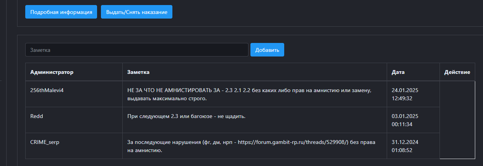Screen dimensions: 483x166
Task: Click the date 31.12.2024
Action: point(405,142)
